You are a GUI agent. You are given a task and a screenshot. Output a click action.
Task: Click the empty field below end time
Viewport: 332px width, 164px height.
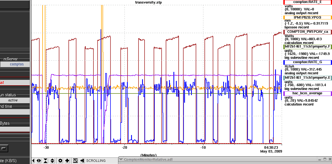(x=15, y=112)
